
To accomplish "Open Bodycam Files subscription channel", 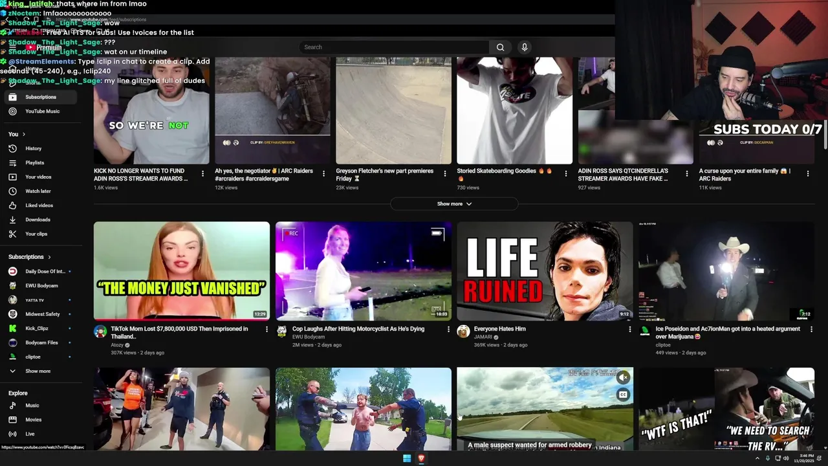I will (x=41, y=342).
